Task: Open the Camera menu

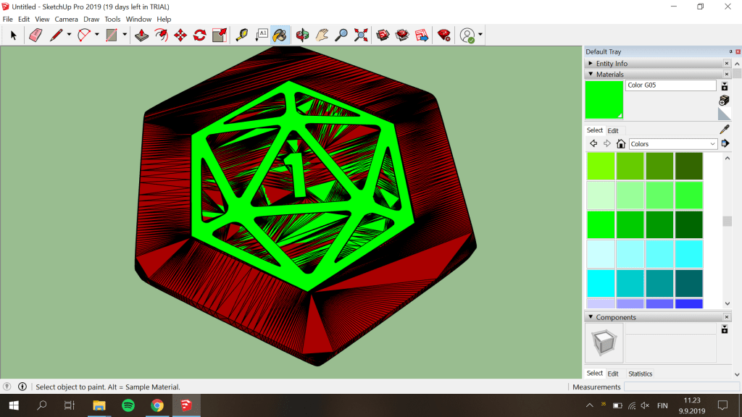Action: [x=66, y=20]
